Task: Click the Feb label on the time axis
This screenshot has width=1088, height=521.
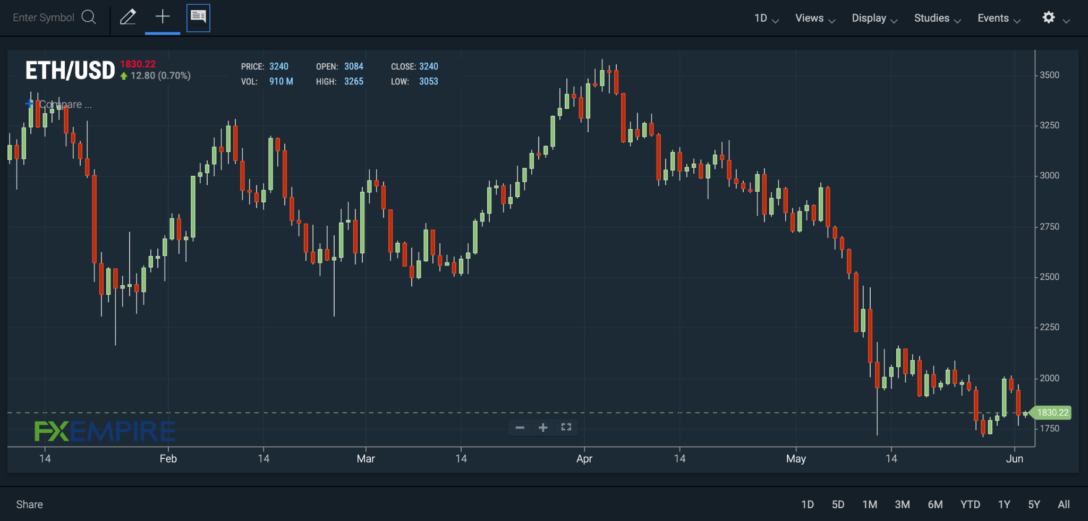Action: pos(168,459)
